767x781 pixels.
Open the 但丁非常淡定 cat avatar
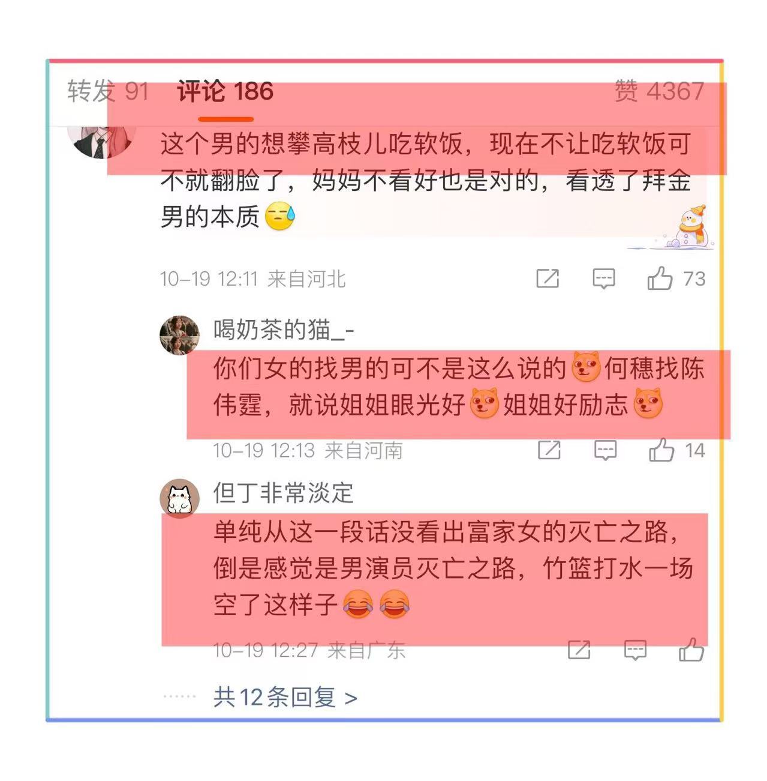[x=179, y=498]
